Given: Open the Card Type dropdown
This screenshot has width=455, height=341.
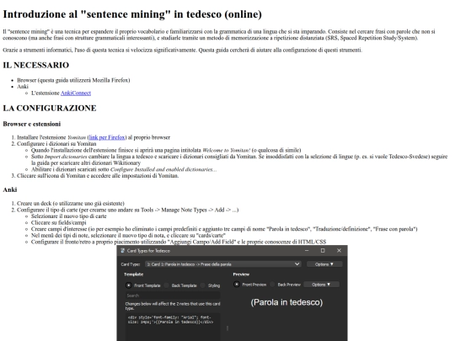Looking at the screenshot, I should (222, 264).
